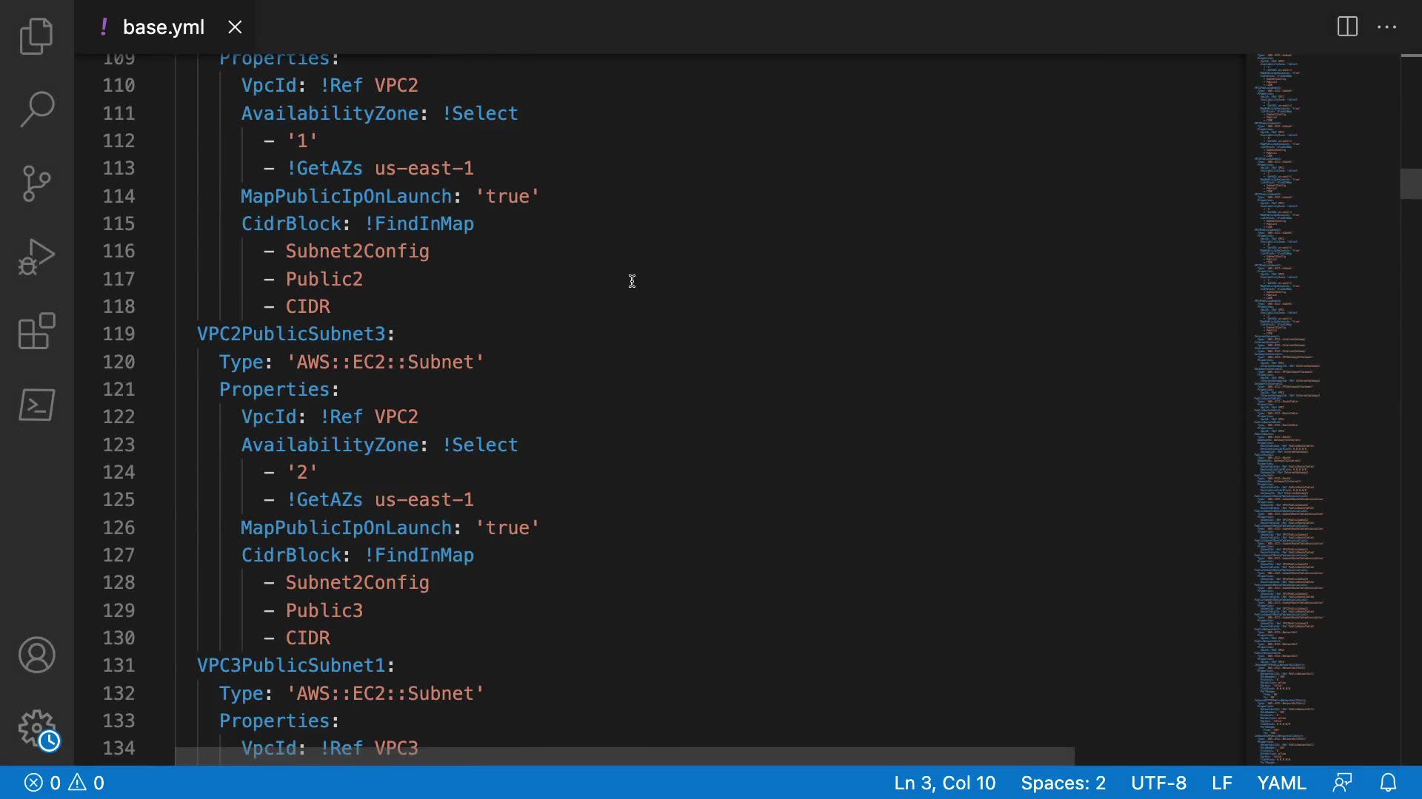Select the base.yml editor tab

point(163,27)
